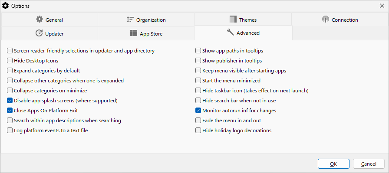Click the Updater refresh clock icon
The width and height of the screenshot is (389, 173).
pyautogui.click(x=39, y=33)
